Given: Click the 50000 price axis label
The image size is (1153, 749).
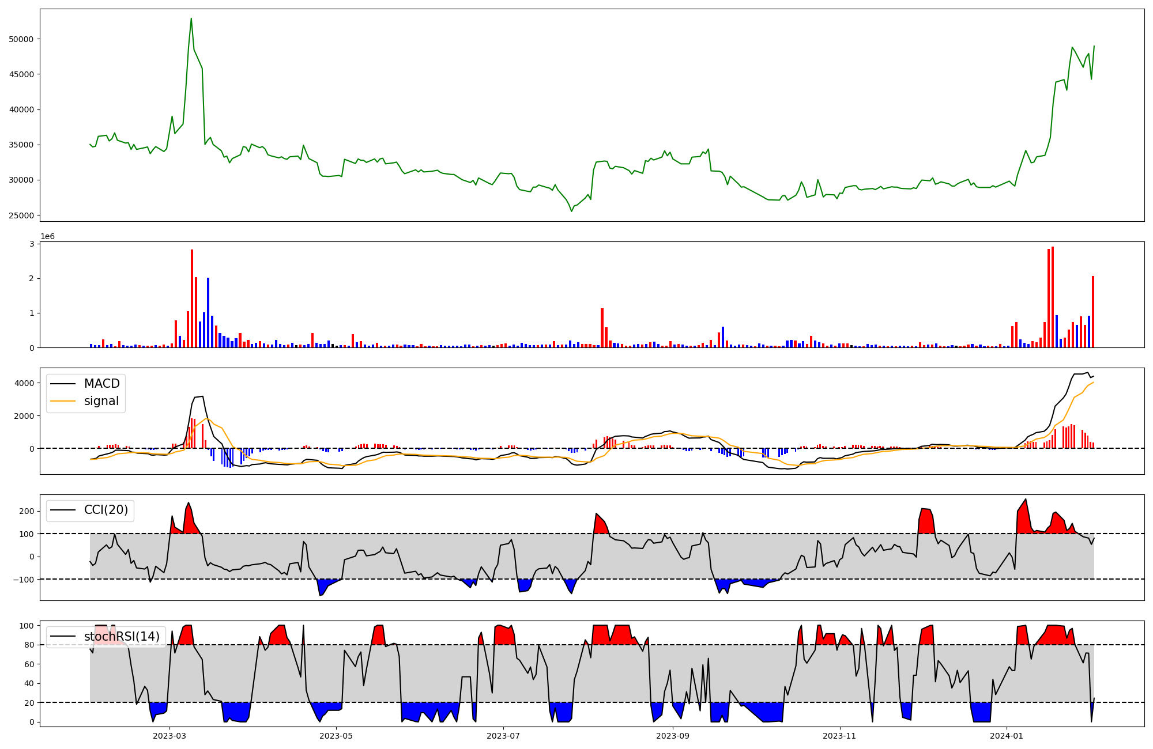Looking at the screenshot, I should (x=21, y=39).
